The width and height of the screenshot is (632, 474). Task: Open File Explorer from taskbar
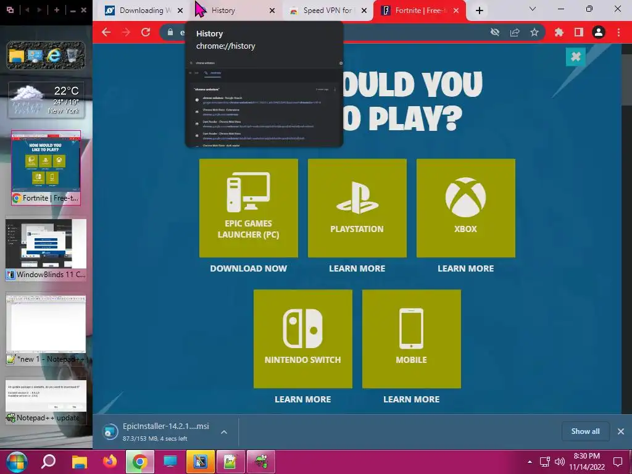coord(80,462)
